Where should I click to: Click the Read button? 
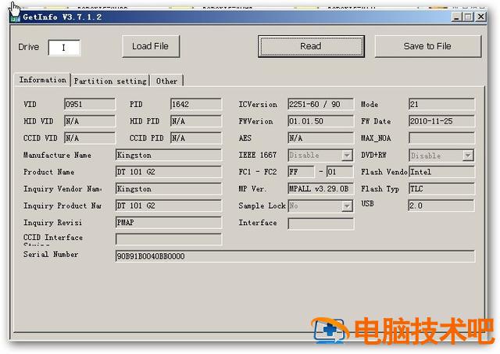(x=311, y=46)
